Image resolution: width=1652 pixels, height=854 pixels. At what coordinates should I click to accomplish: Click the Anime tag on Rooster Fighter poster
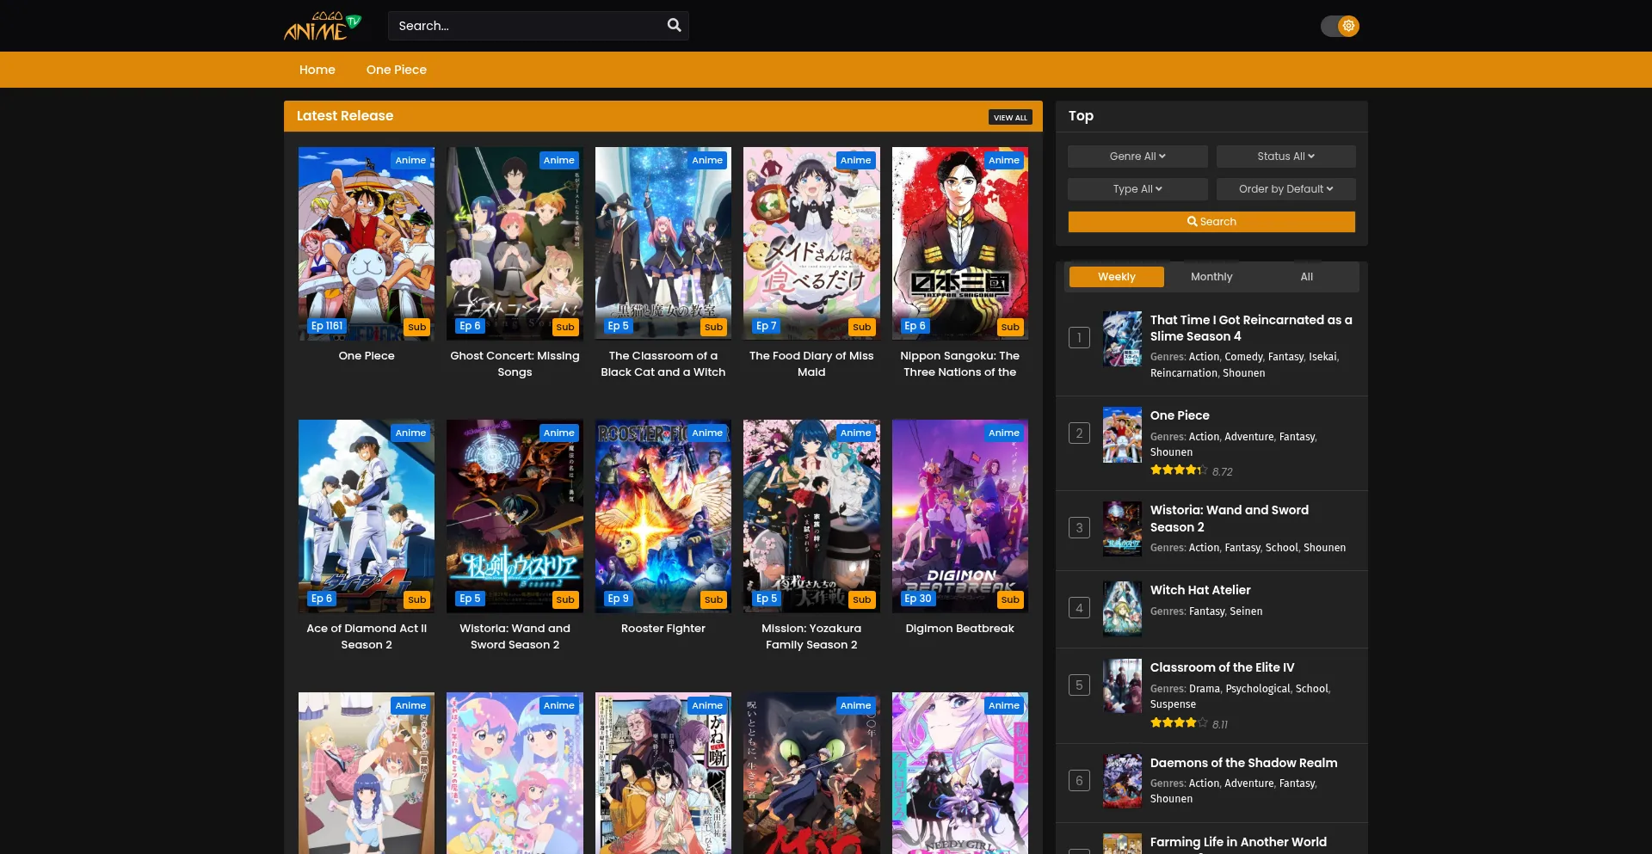(x=707, y=433)
